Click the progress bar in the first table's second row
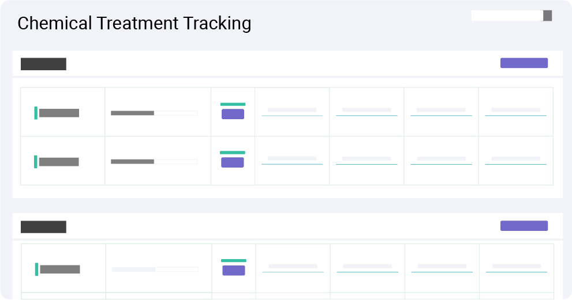The image size is (572, 300). (x=154, y=162)
